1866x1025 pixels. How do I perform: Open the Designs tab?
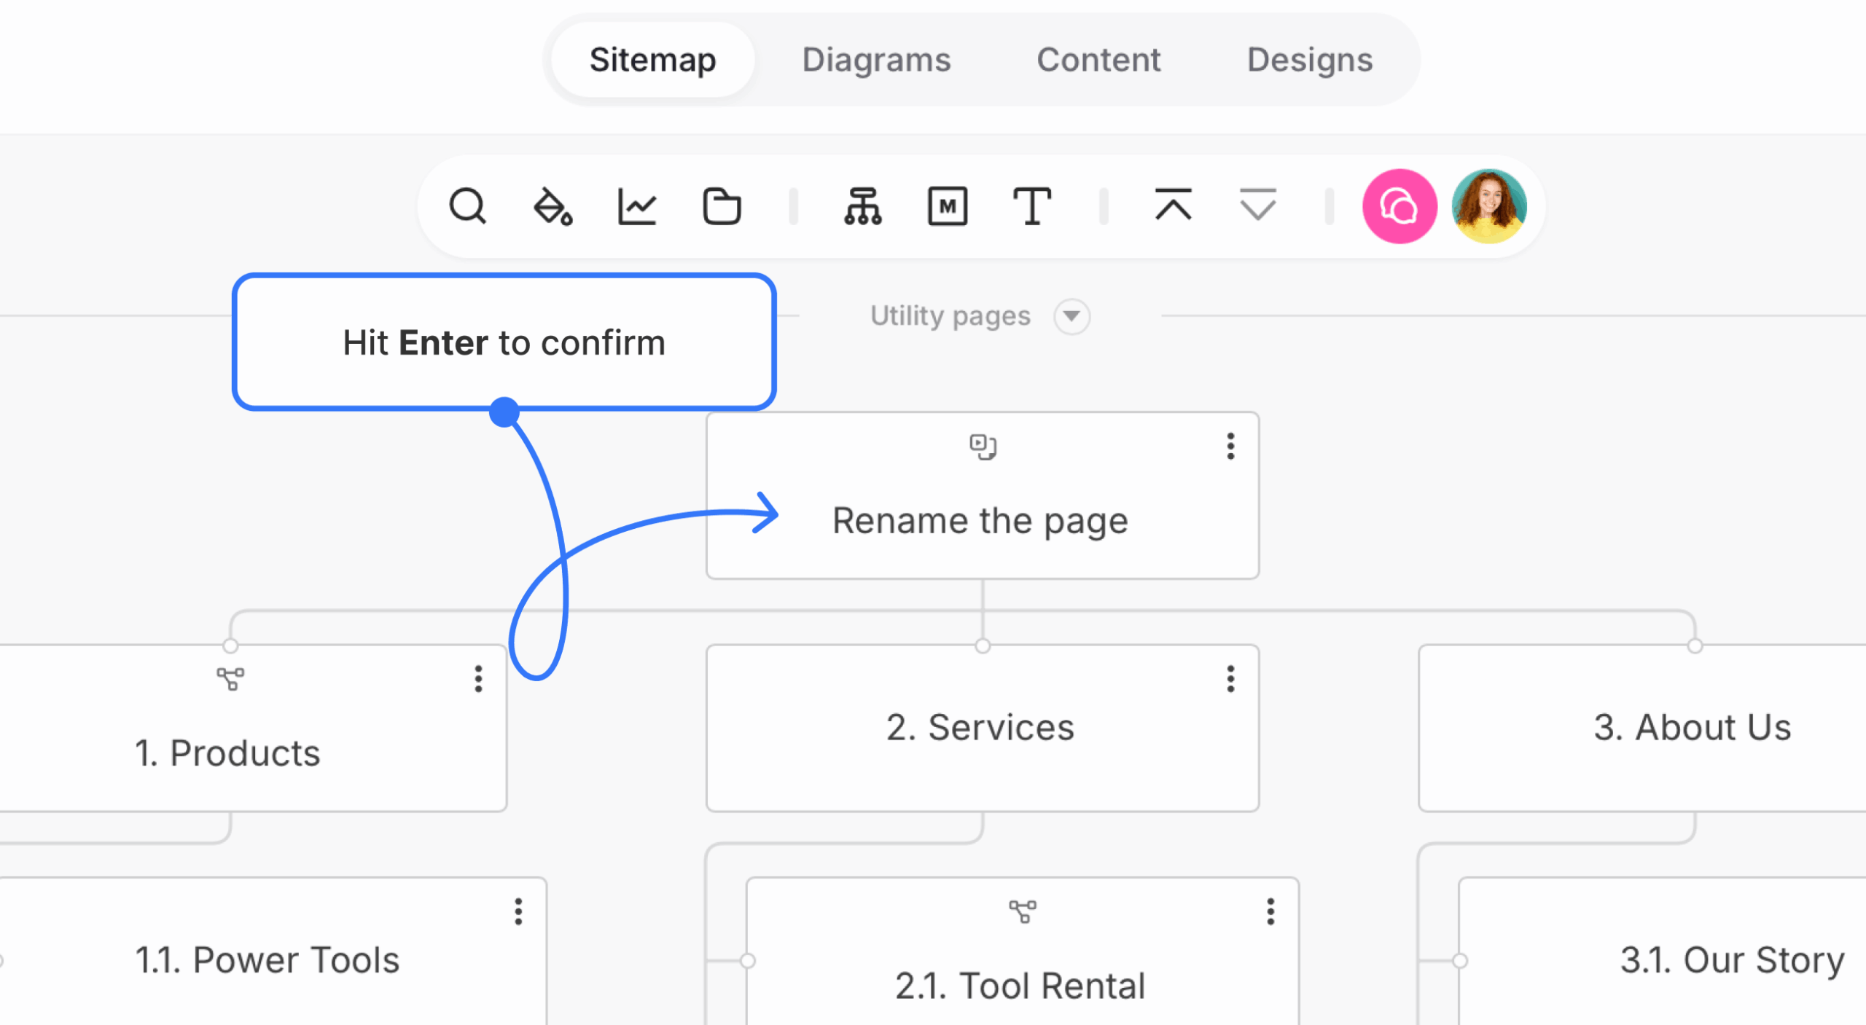pos(1310,60)
